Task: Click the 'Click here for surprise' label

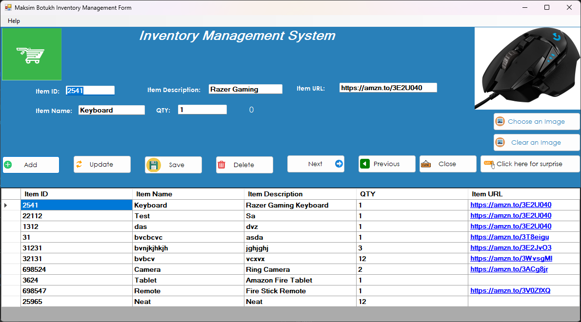Action: point(529,164)
